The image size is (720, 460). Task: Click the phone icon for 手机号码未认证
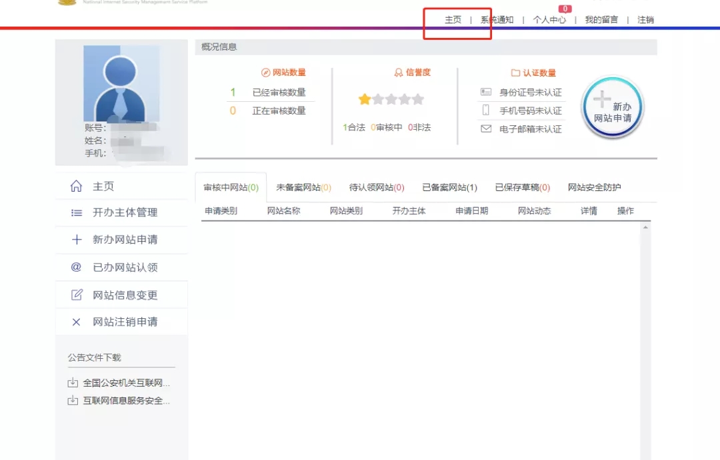click(486, 111)
